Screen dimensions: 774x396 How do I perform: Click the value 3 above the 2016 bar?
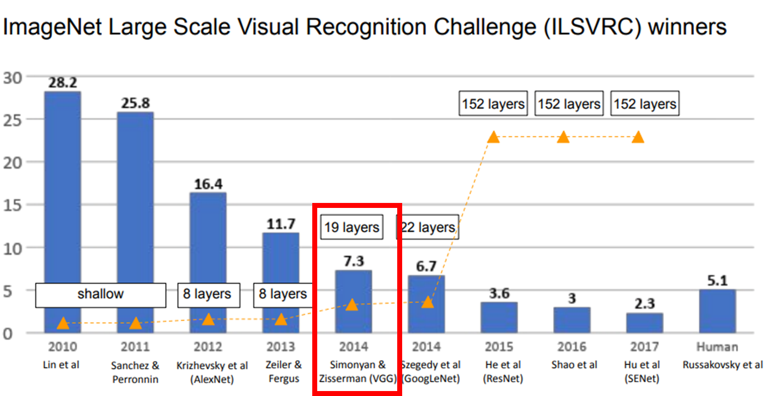572,298
